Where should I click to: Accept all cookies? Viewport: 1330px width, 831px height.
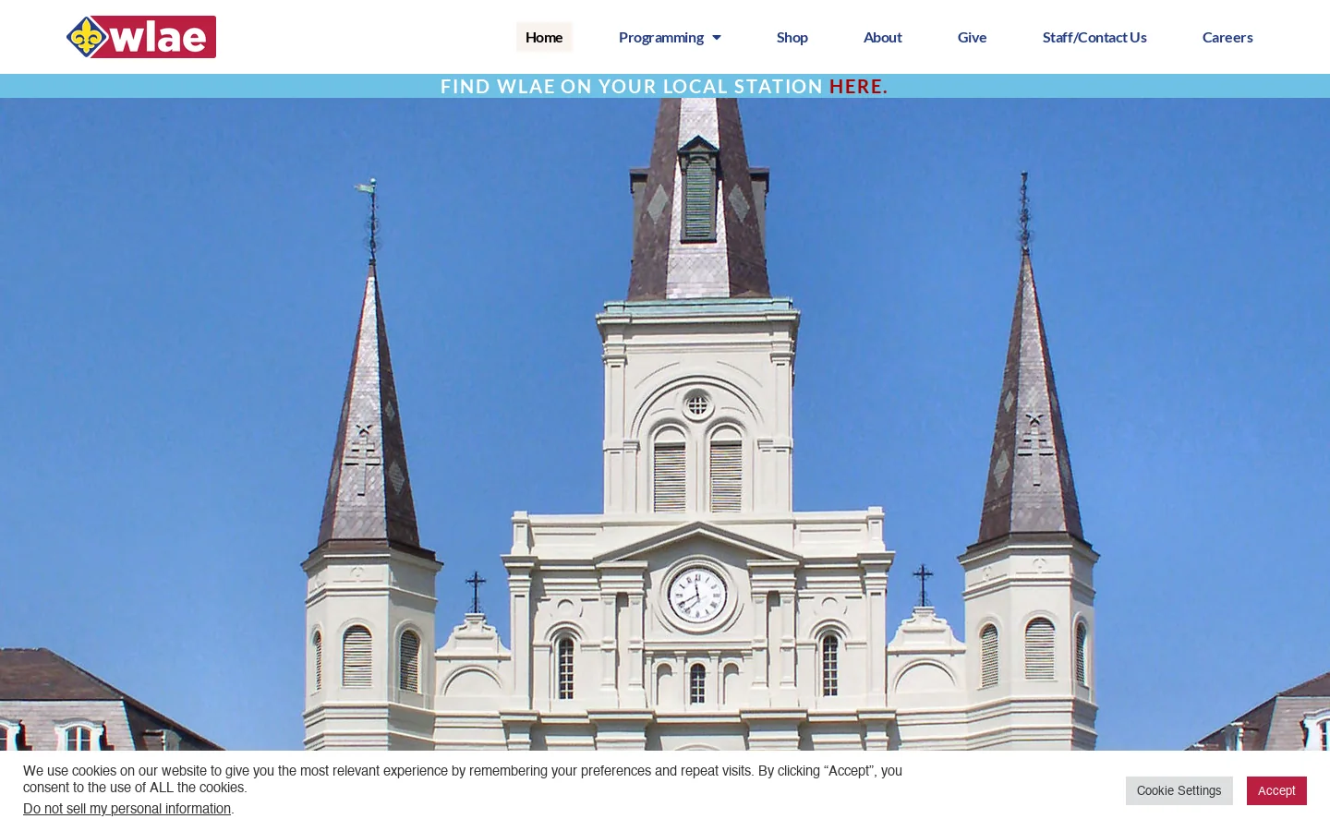tap(1276, 790)
